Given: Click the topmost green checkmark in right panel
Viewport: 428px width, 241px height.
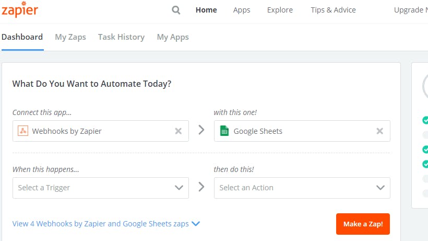Looking at the screenshot, I should click(425, 120).
